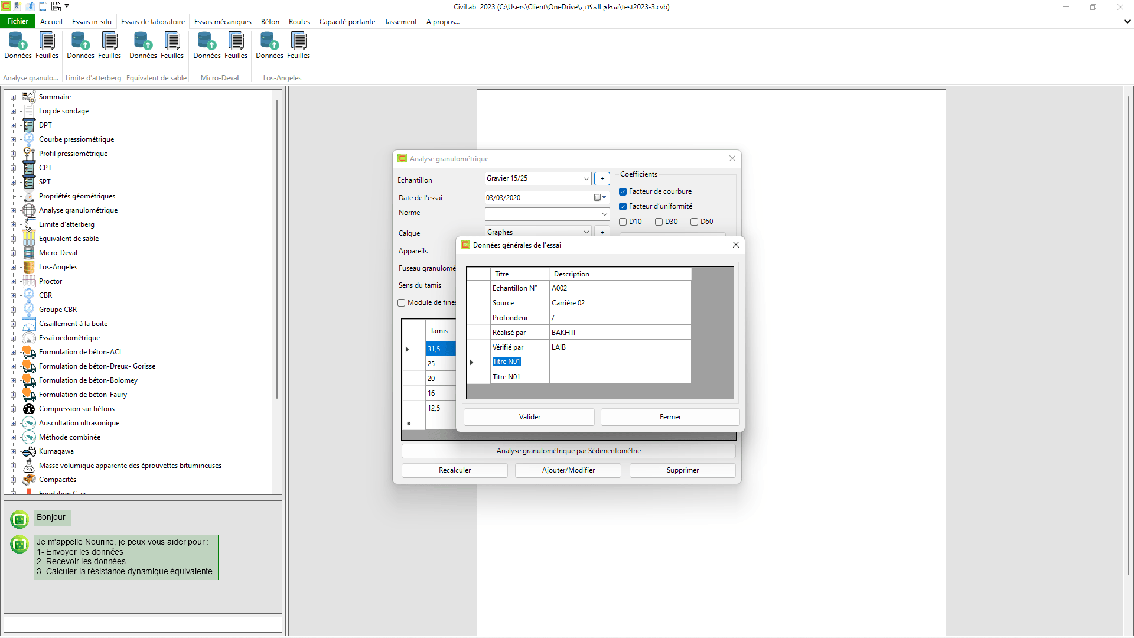The image size is (1134, 638).
Task: Enable the D30 checkbox
Action: point(659,222)
